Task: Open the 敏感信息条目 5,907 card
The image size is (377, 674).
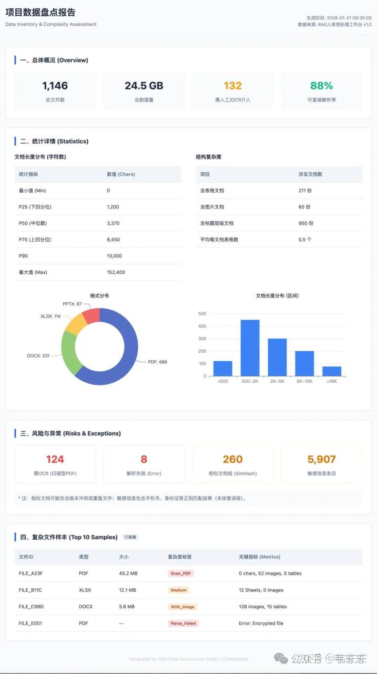Action: [x=322, y=464]
